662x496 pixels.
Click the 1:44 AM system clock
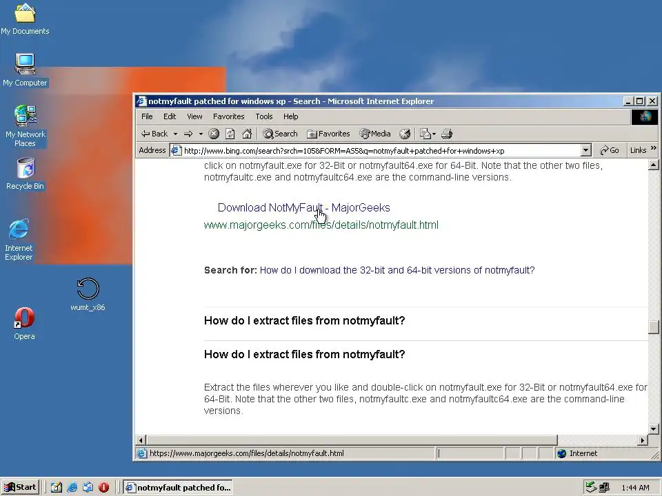635,488
